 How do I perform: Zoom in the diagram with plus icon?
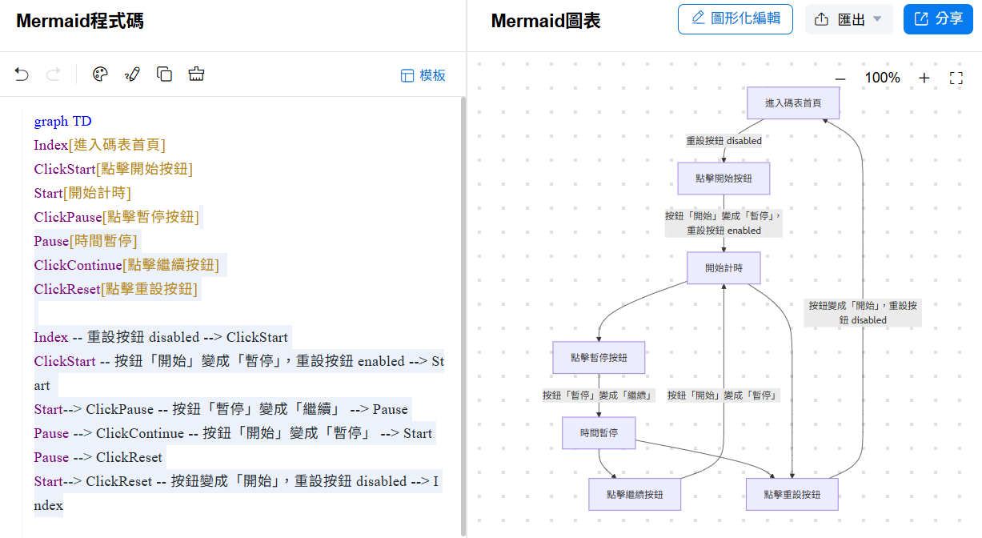coord(924,78)
